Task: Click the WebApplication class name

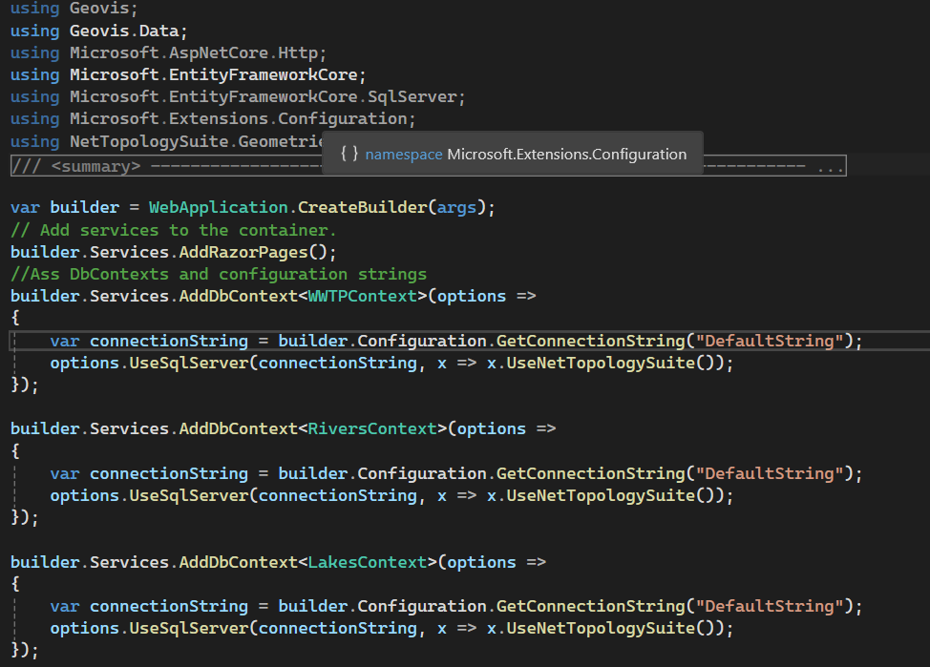Action: point(218,207)
